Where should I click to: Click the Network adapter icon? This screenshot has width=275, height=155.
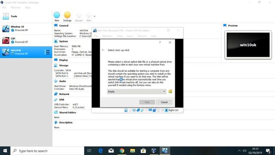coord(56,94)
